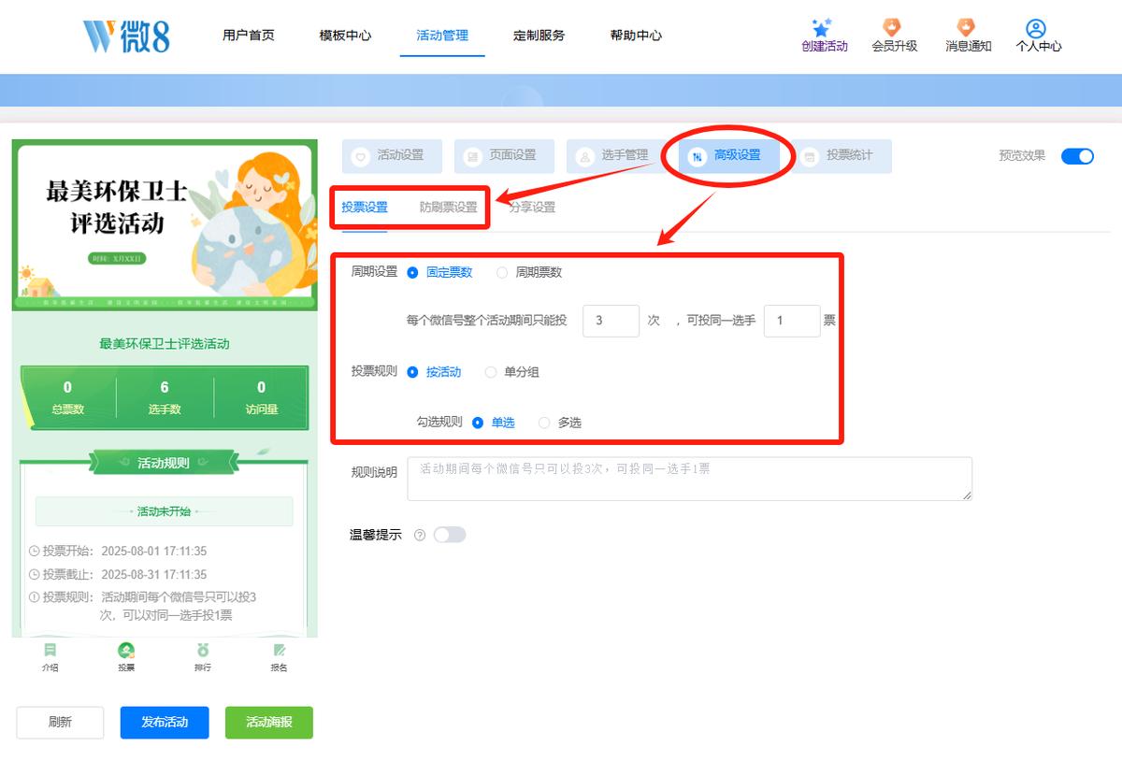Viewport: 1122px width, 775px height.
Task: Click the 规则说明 text area
Action: coord(690,479)
